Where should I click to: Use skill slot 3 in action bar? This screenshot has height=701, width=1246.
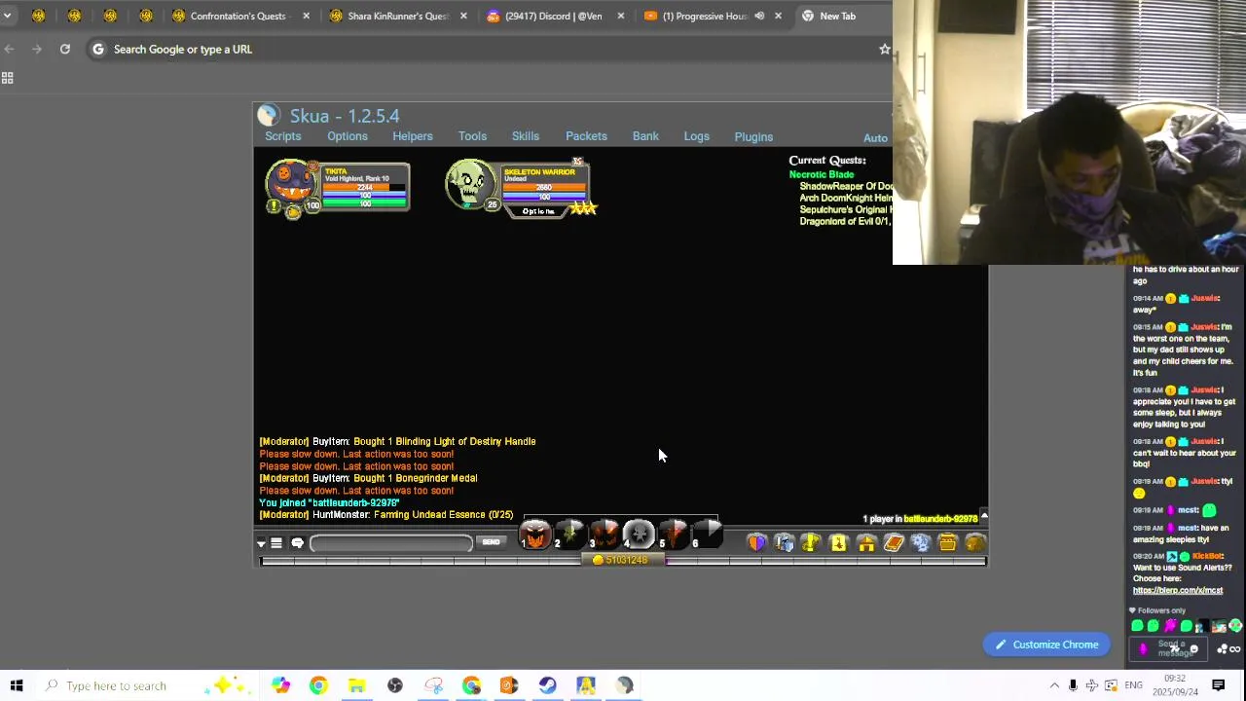click(604, 535)
